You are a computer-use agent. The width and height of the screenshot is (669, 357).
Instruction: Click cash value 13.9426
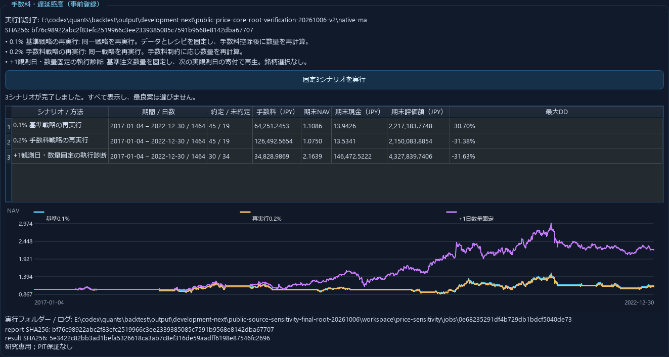click(359, 126)
